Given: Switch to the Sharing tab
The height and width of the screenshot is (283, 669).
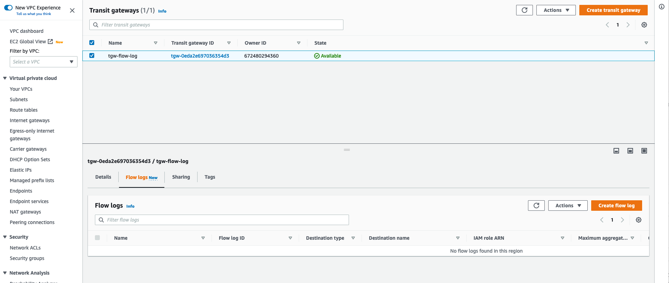Looking at the screenshot, I should [181, 177].
